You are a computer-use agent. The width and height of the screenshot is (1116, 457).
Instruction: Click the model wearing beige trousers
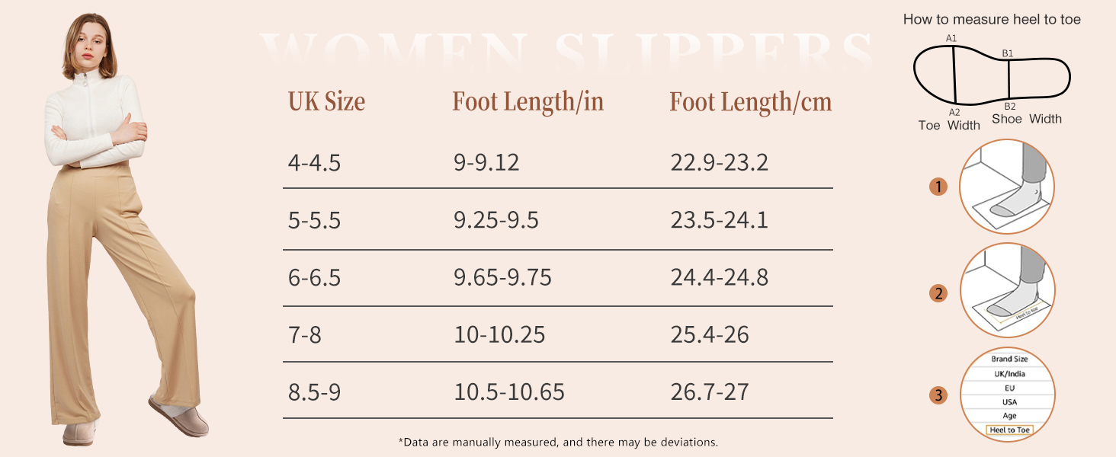pos(122,228)
